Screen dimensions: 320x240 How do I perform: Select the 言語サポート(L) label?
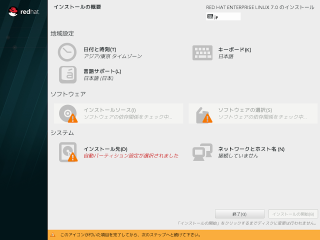102,71
